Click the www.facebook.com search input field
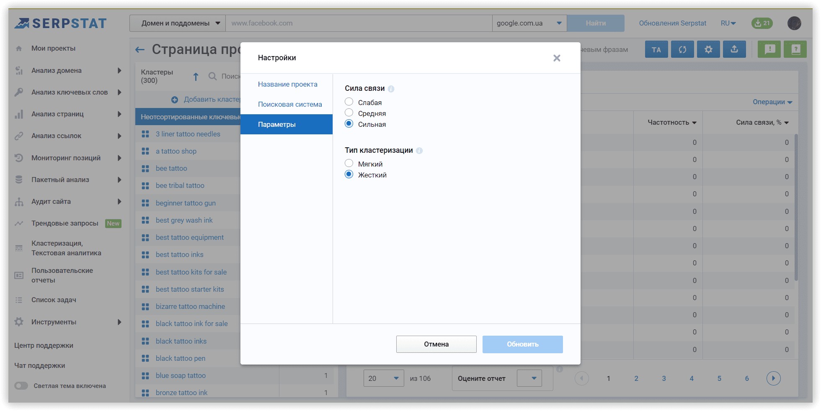 [x=359, y=23]
